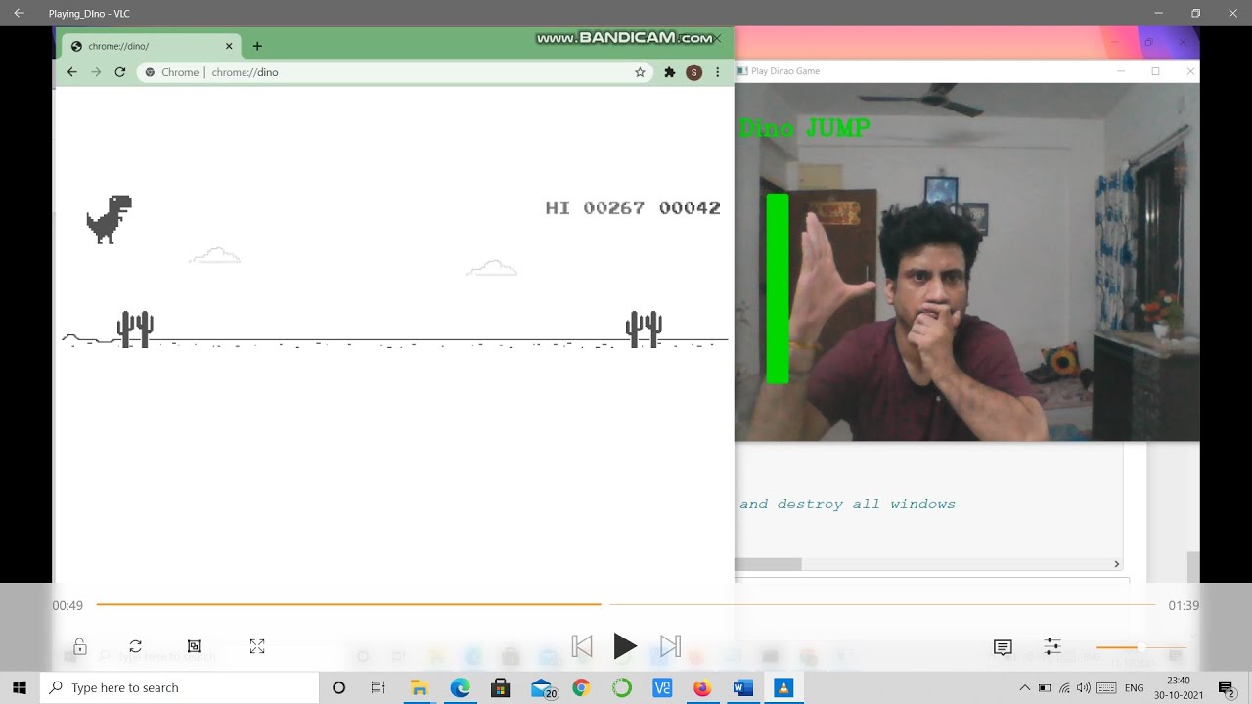Click the horizontal scrollbar thumb in code editor
Screen dimensions: 1252x704
click(x=768, y=564)
